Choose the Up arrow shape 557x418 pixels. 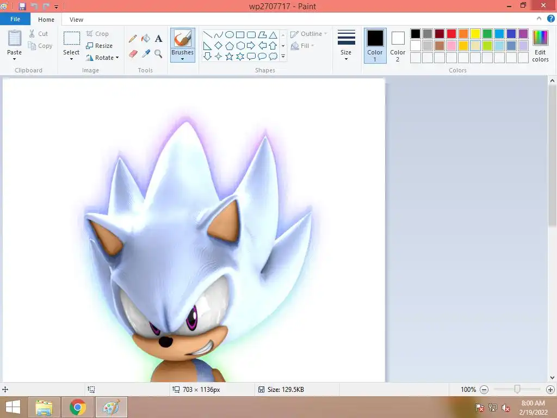pyautogui.click(x=273, y=46)
